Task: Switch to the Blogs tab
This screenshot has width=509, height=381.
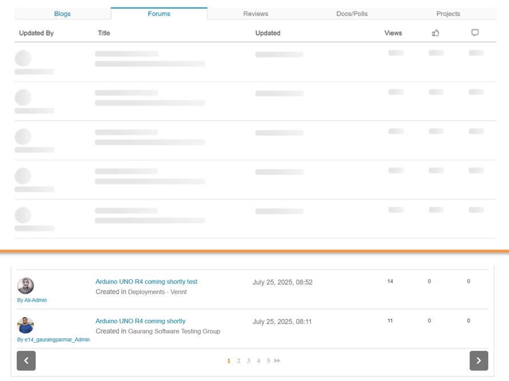Action: pyautogui.click(x=62, y=14)
